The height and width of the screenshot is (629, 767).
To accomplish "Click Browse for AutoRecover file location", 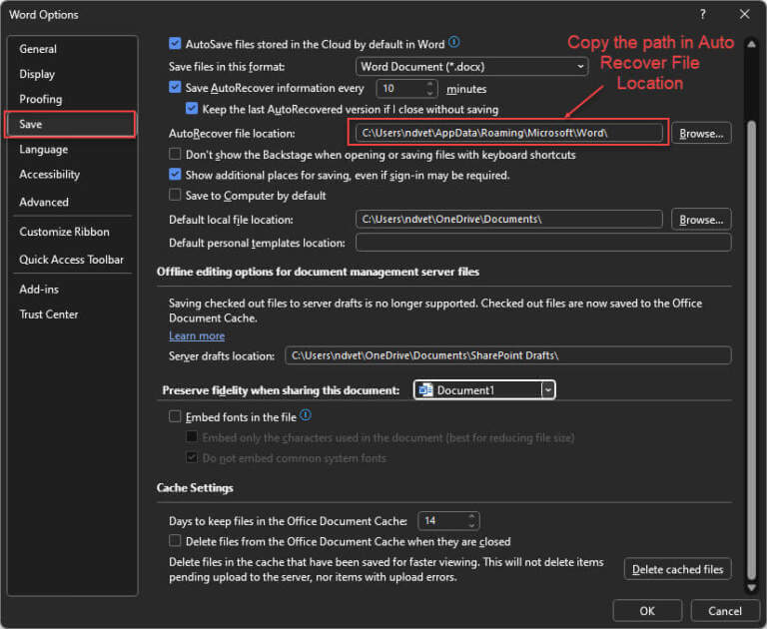I will click(701, 133).
